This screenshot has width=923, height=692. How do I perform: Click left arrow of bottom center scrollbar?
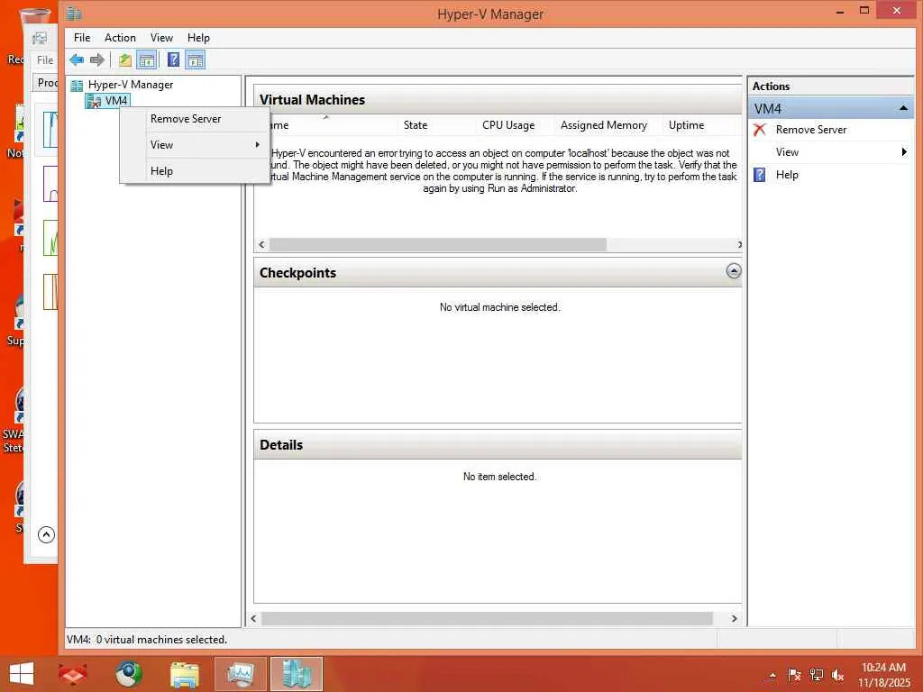253,618
